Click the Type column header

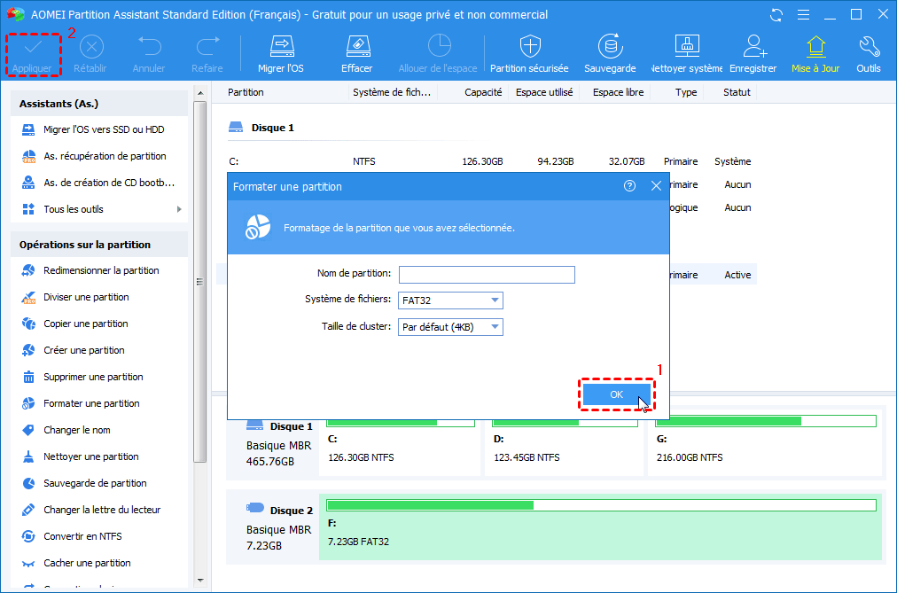685,92
